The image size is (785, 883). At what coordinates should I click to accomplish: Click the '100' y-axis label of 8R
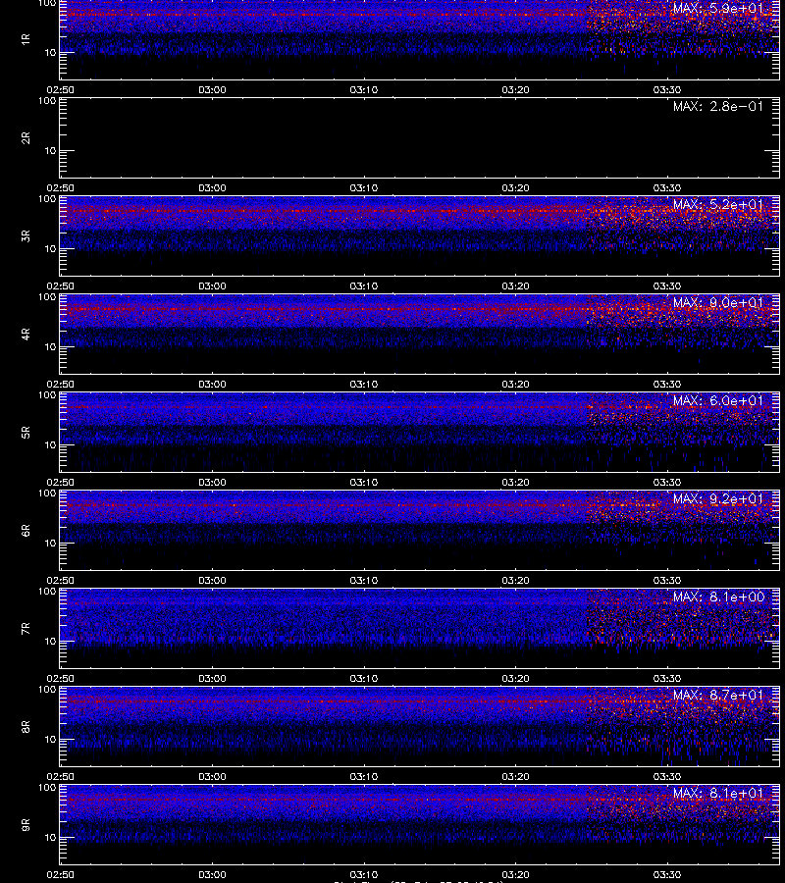[47, 690]
